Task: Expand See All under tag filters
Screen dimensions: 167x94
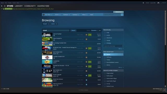Action: [121, 49]
